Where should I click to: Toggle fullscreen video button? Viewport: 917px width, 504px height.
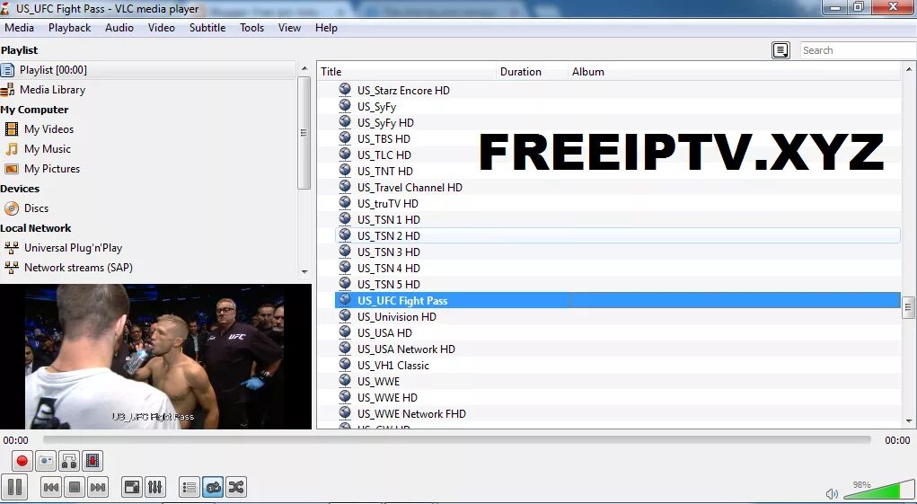pos(132,487)
